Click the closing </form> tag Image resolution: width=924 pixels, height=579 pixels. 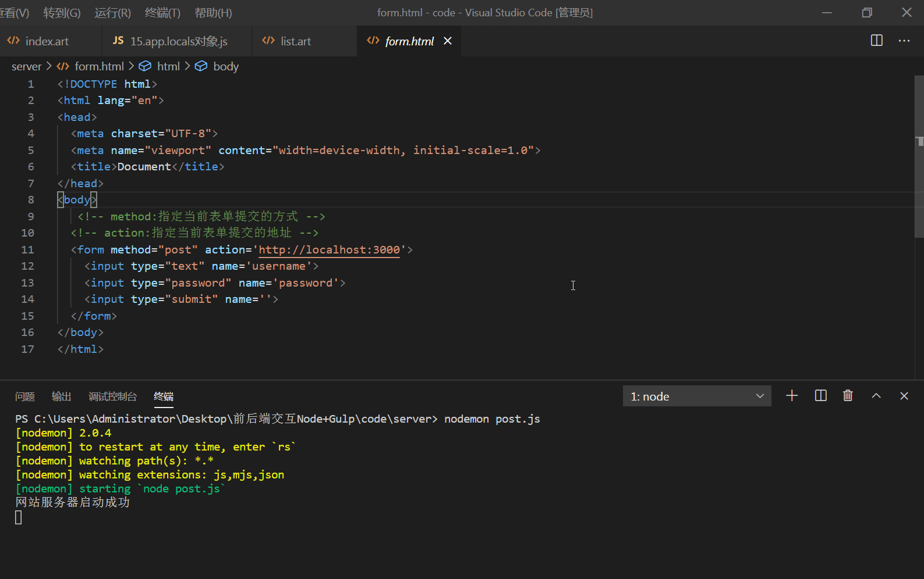pyautogui.click(x=94, y=316)
